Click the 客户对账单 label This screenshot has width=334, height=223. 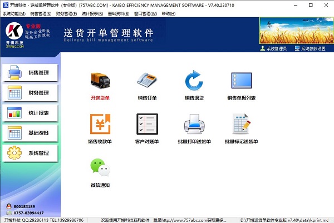[147, 141]
